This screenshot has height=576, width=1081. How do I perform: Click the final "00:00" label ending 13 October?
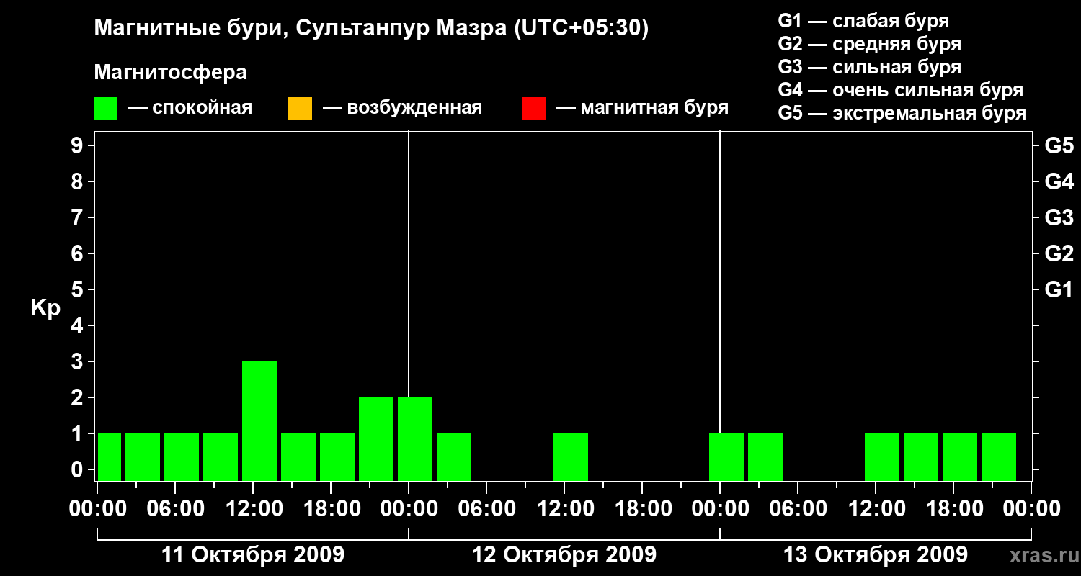[1031, 508]
